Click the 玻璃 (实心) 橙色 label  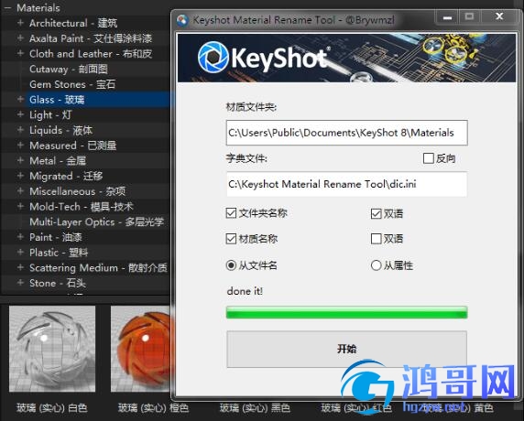[153, 408]
